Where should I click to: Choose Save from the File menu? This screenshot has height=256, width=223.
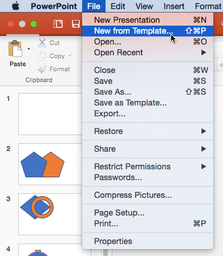coord(148,81)
